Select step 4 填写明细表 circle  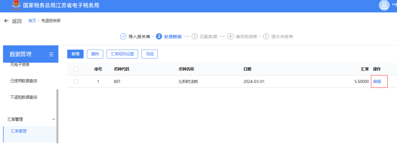(230, 36)
